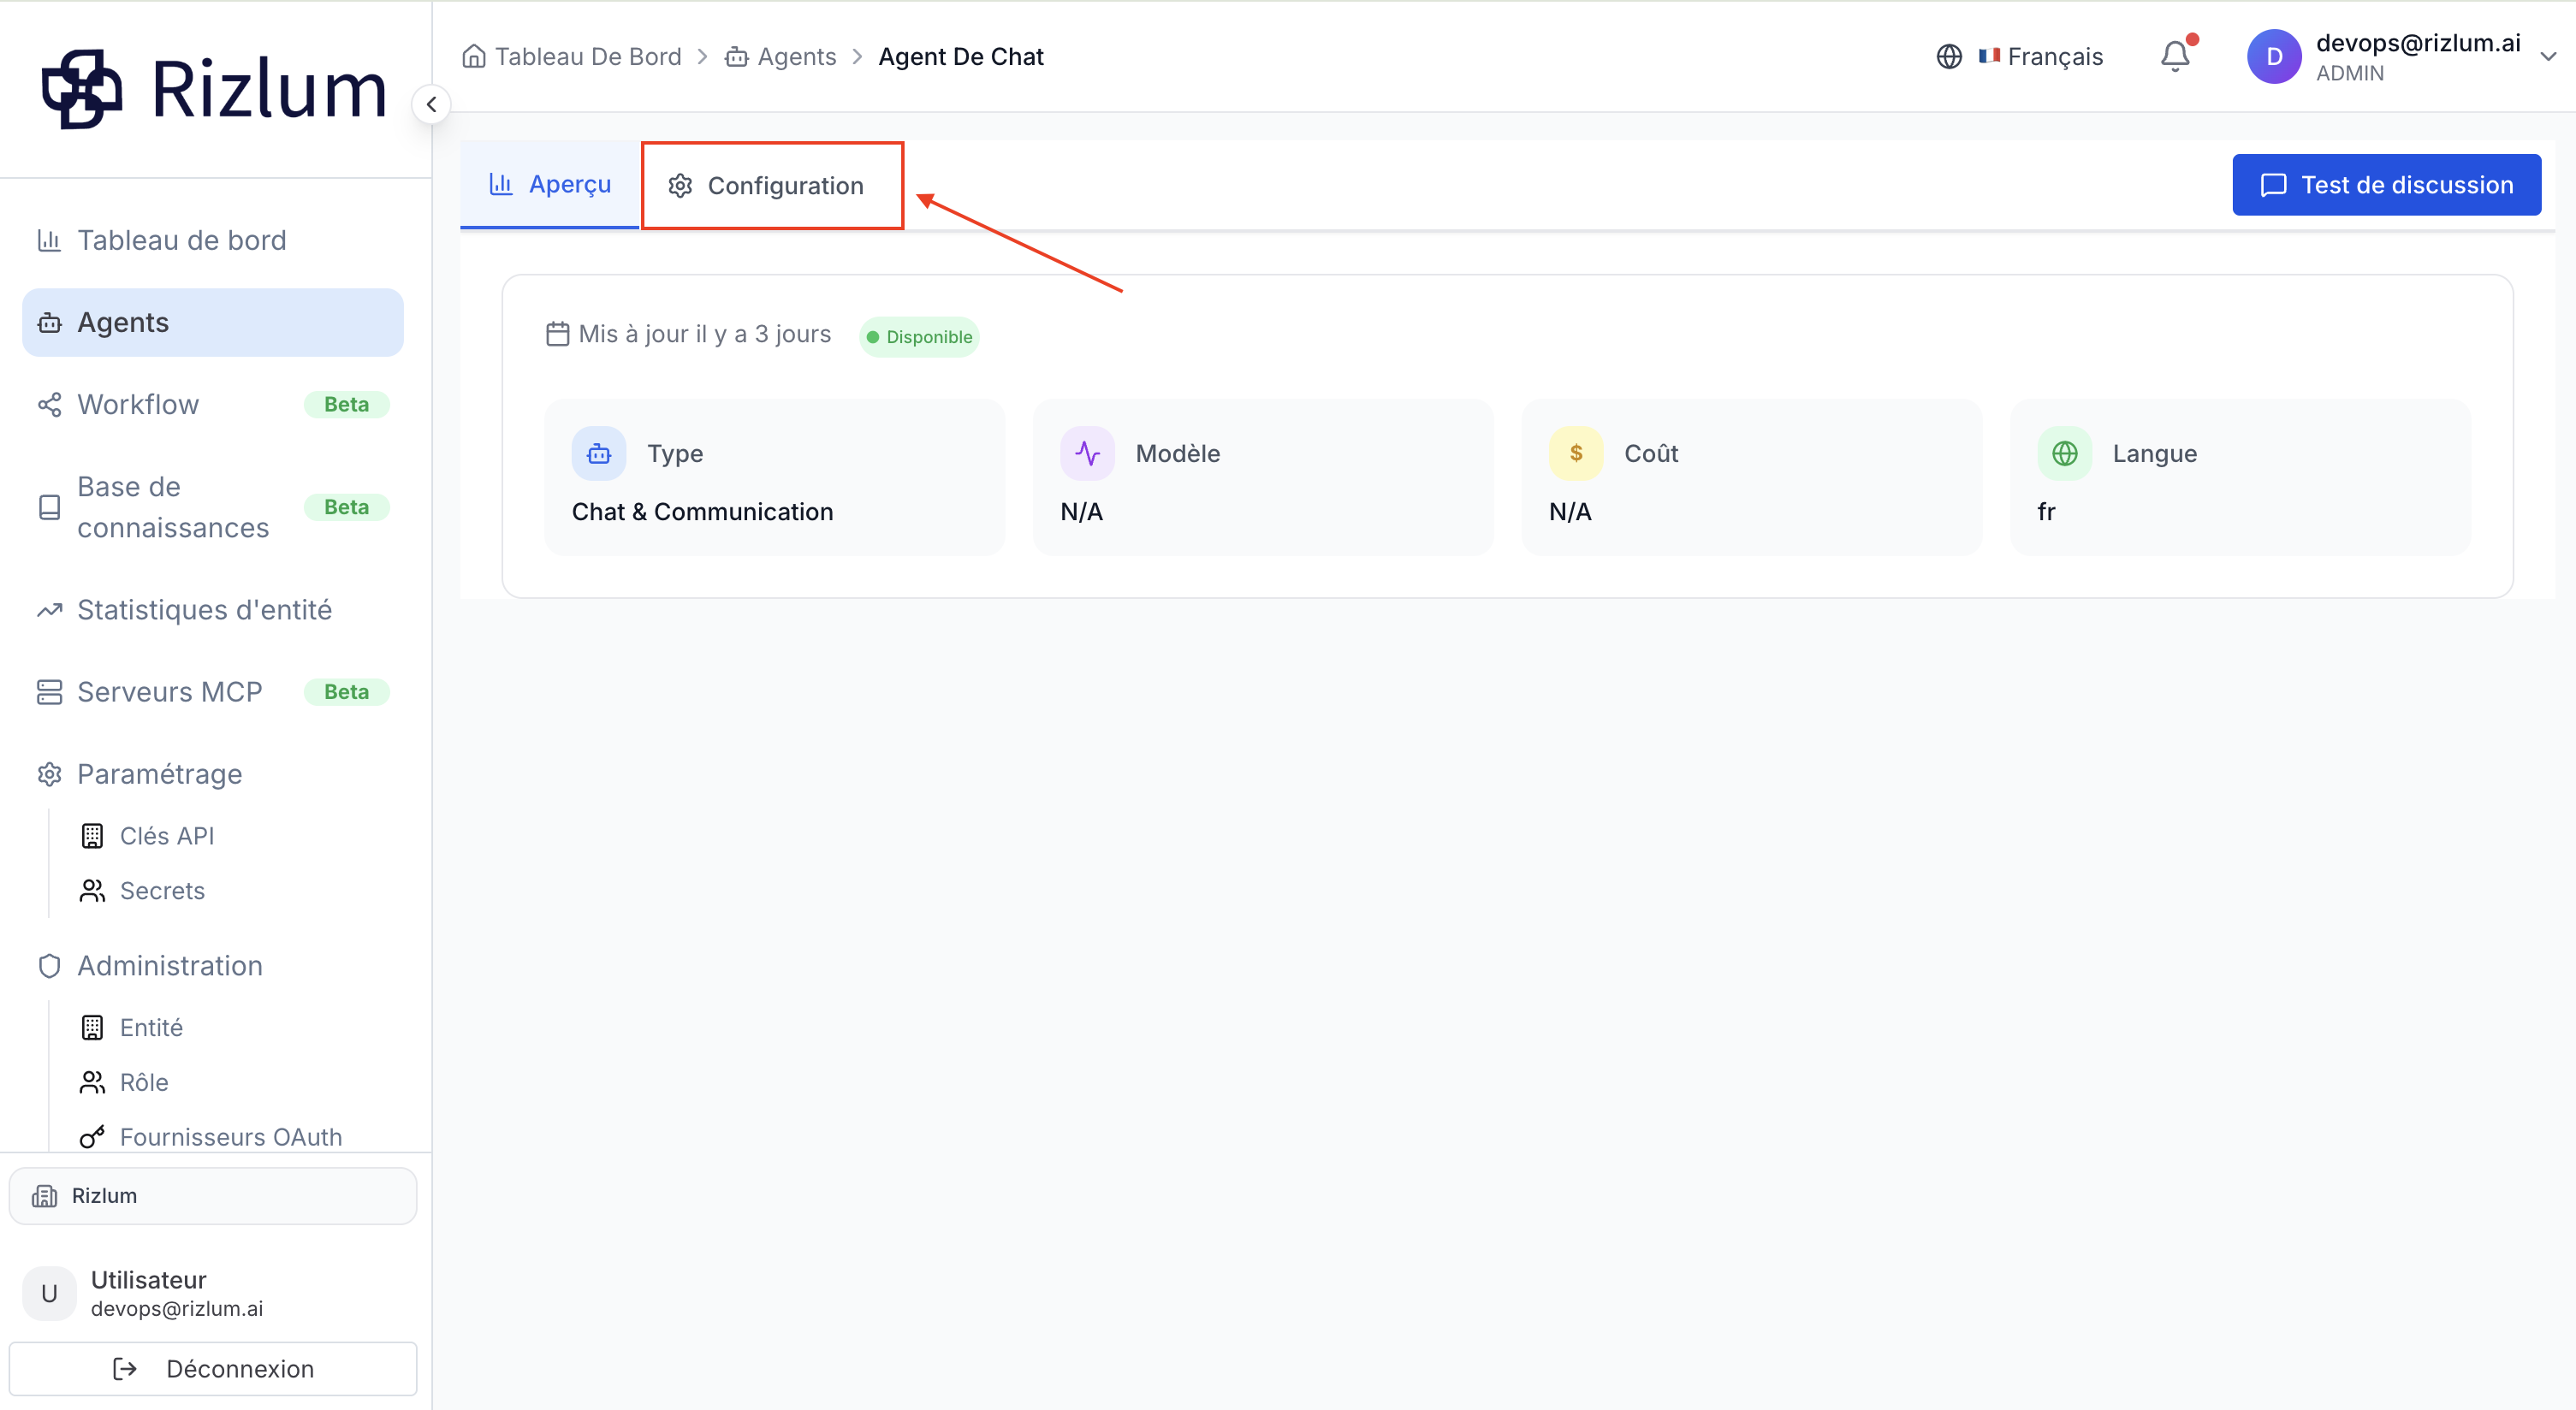Click the key icon for Fournisseurs OAuth
This screenshot has width=2576, height=1410.
pyautogui.click(x=92, y=1137)
